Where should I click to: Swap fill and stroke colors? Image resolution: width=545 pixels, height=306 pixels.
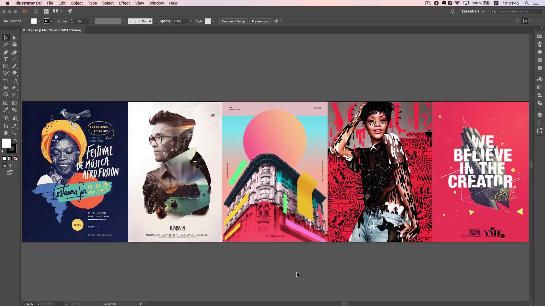[x=16, y=140]
